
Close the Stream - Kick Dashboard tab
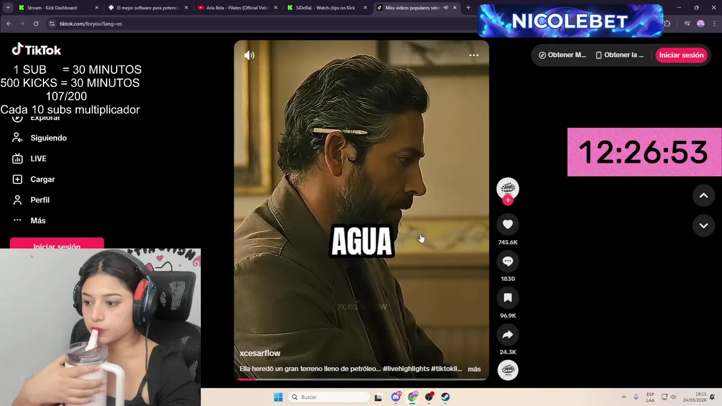96,8
